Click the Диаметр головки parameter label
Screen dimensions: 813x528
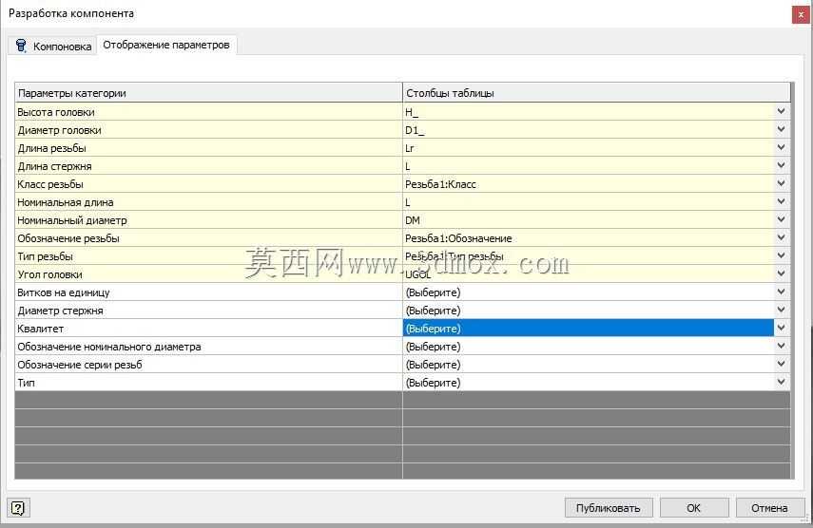coord(59,130)
